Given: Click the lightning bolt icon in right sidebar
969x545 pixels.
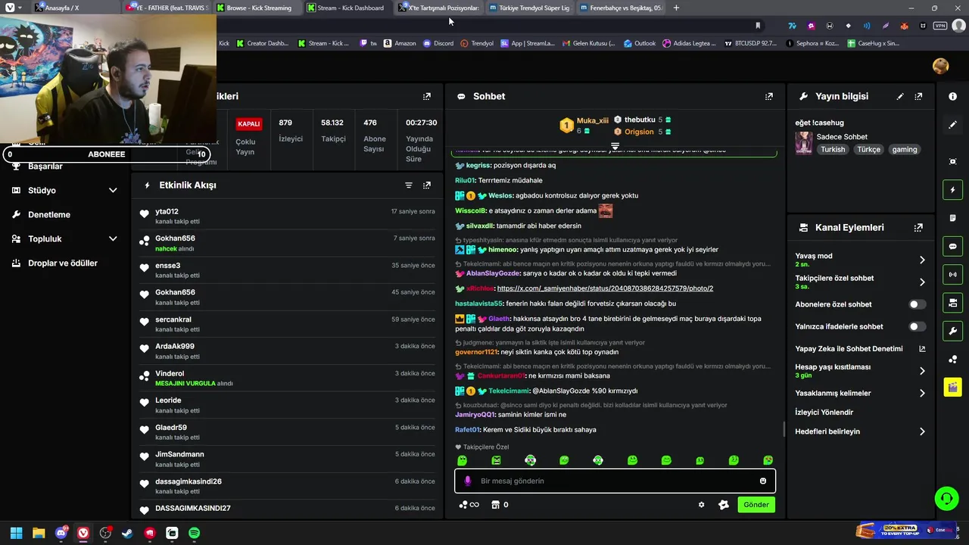Looking at the screenshot, I should tap(952, 189).
